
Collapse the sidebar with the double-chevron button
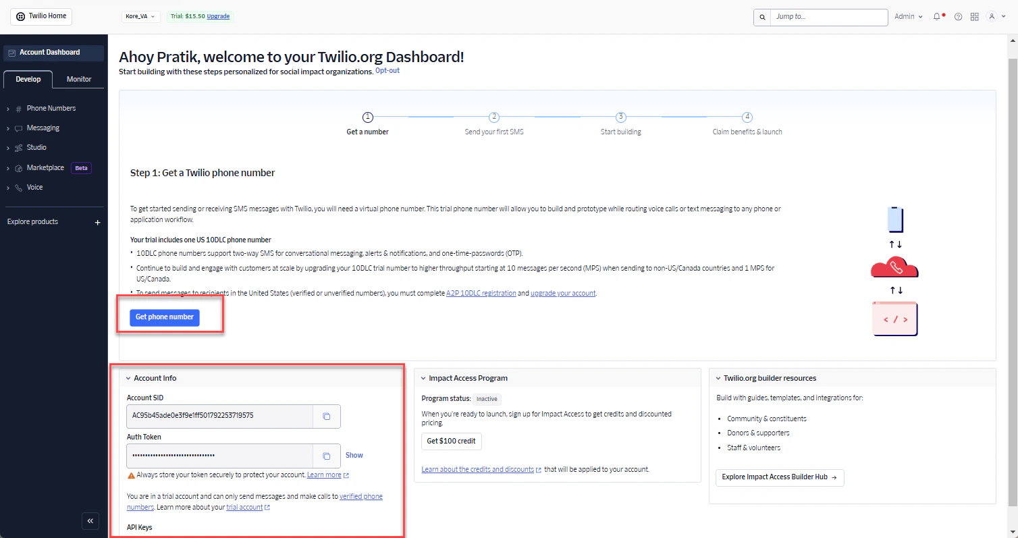[90, 520]
